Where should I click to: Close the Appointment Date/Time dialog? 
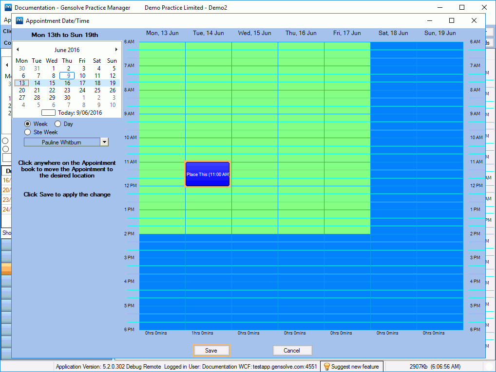[x=474, y=20]
